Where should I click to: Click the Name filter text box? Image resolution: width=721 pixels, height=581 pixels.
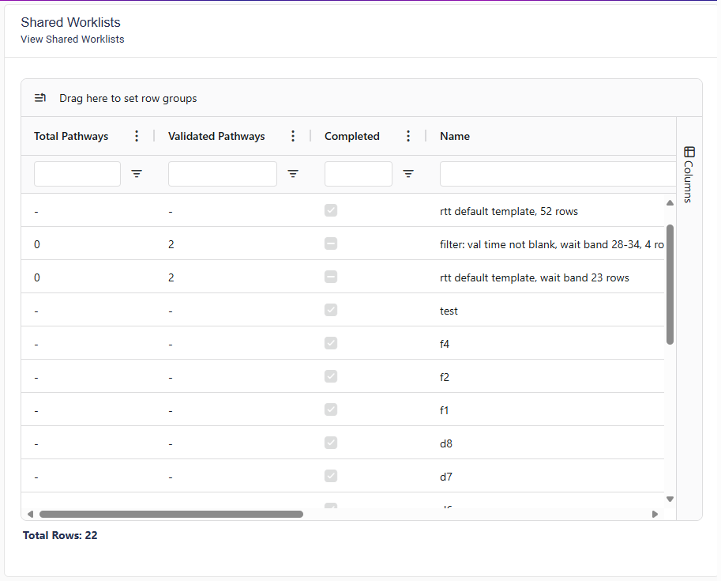coord(553,174)
